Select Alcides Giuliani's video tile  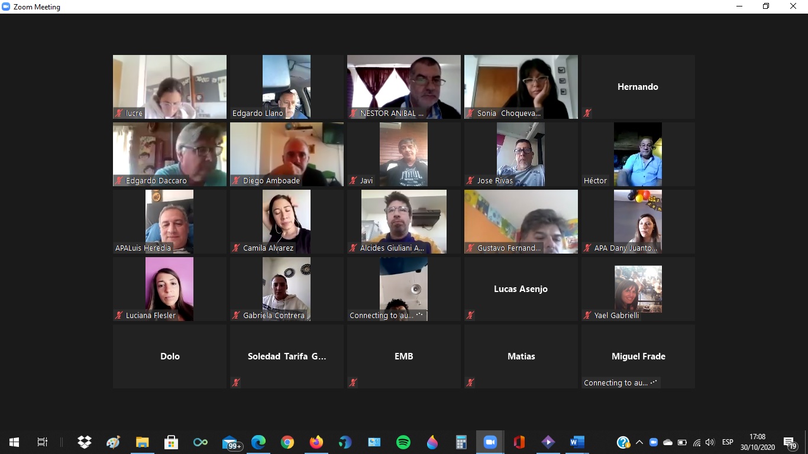pyautogui.click(x=404, y=222)
